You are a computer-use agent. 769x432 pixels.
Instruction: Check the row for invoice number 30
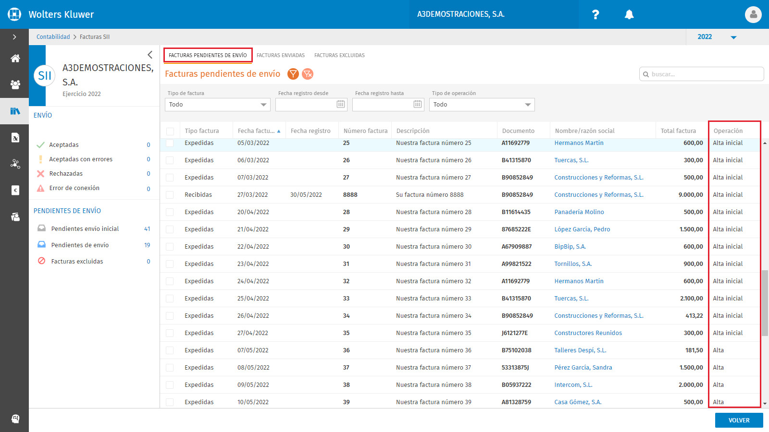pyautogui.click(x=170, y=247)
